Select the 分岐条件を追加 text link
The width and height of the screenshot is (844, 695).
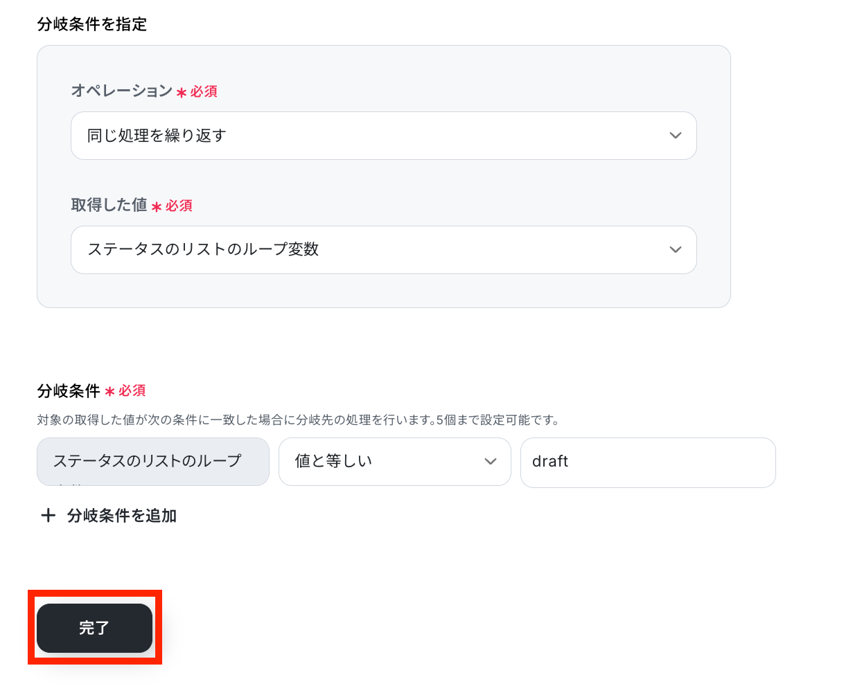pos(122,516)
